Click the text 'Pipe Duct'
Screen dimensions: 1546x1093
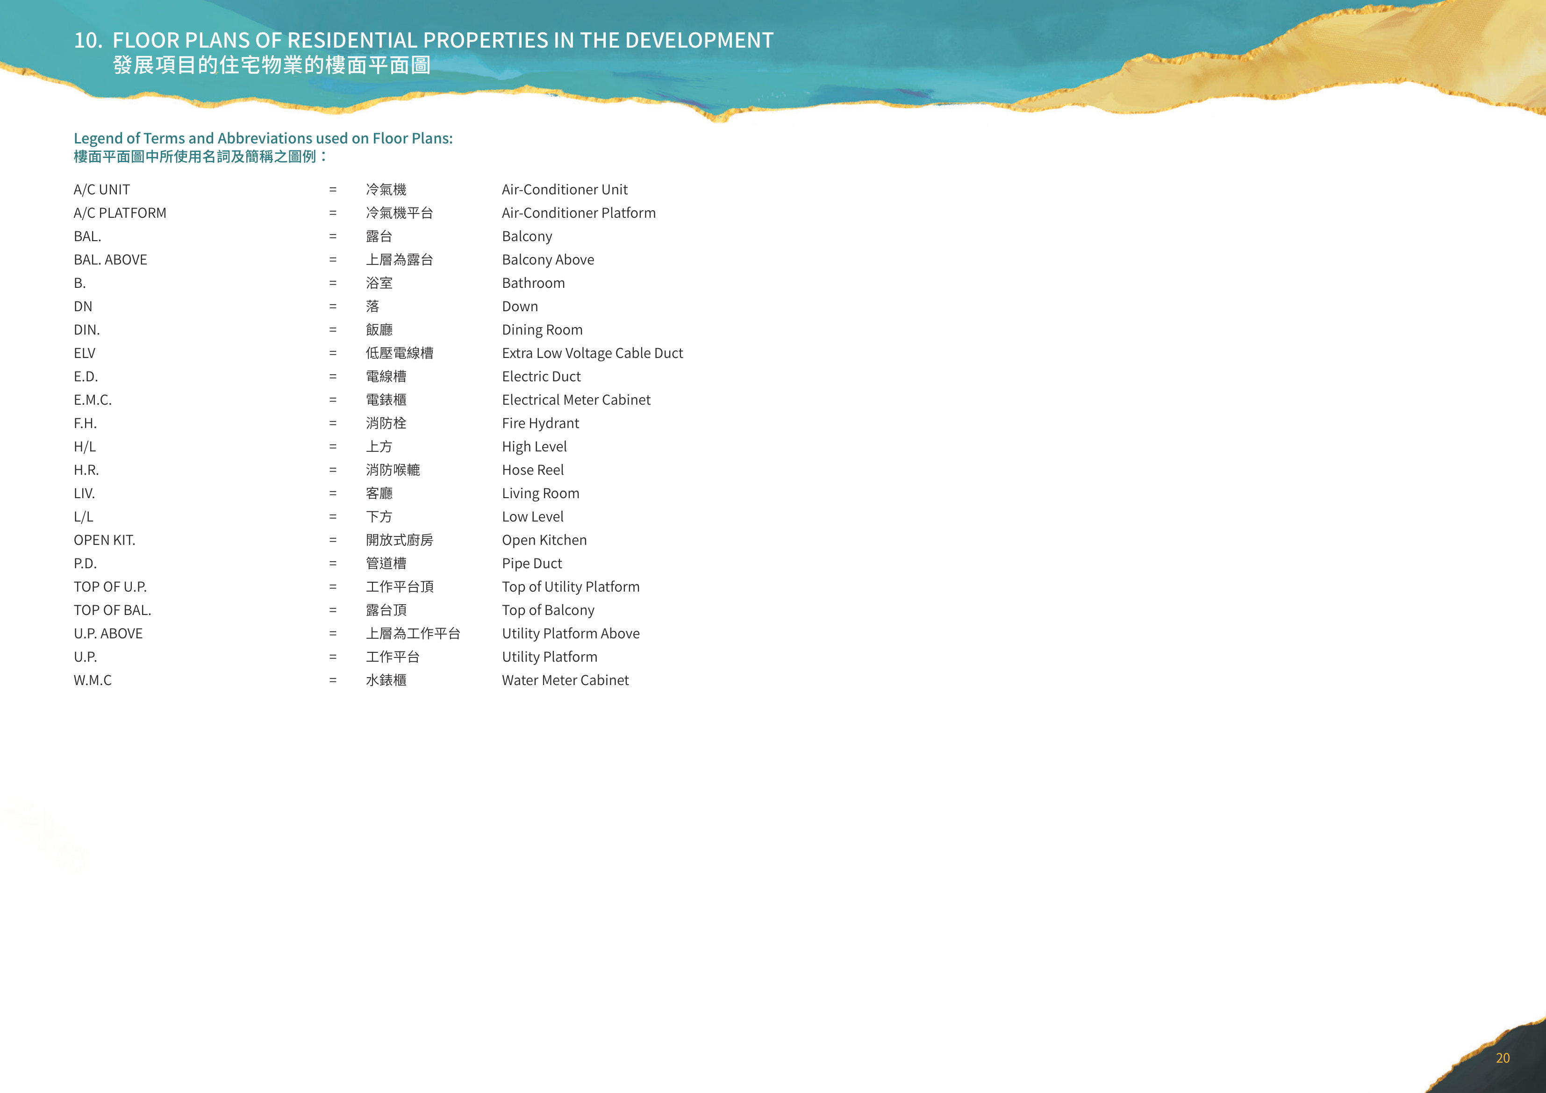click(531, 564)
